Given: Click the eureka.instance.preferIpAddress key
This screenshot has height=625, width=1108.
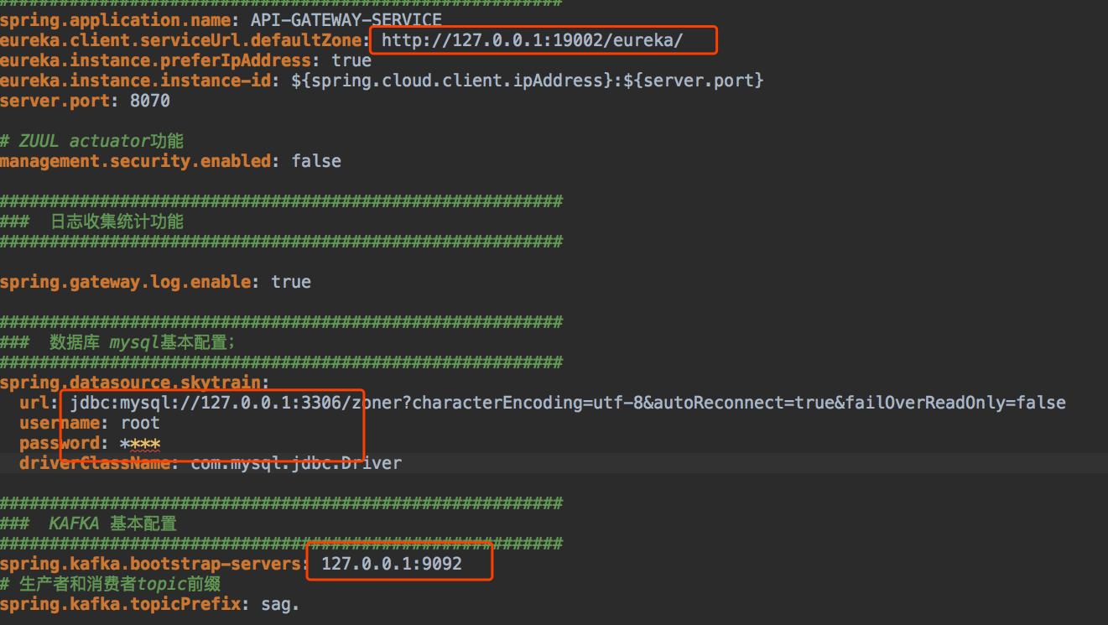Looking at the screenshot, I should point(155,60).
